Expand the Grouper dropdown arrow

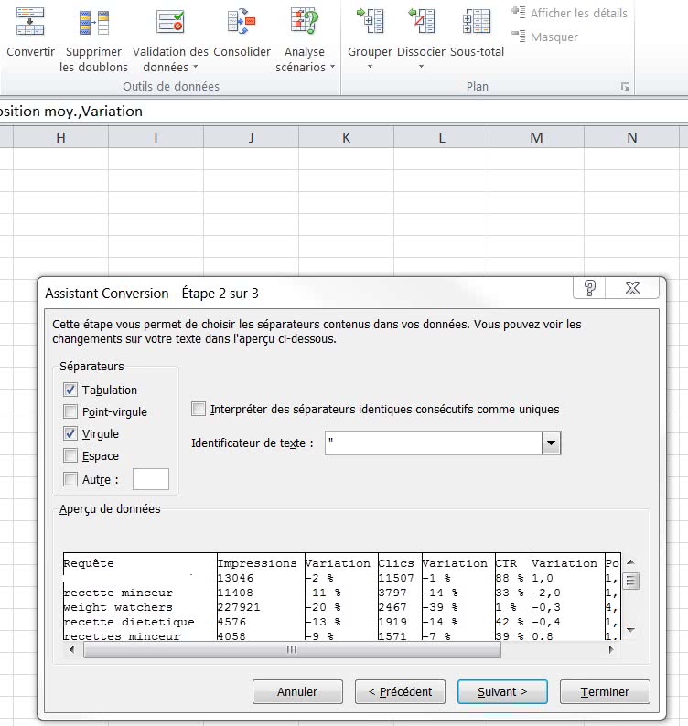pyautogui.click(x=370, y=67)
